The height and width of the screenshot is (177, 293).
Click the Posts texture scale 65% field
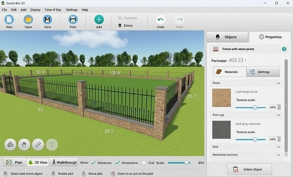tap(273, 107)
